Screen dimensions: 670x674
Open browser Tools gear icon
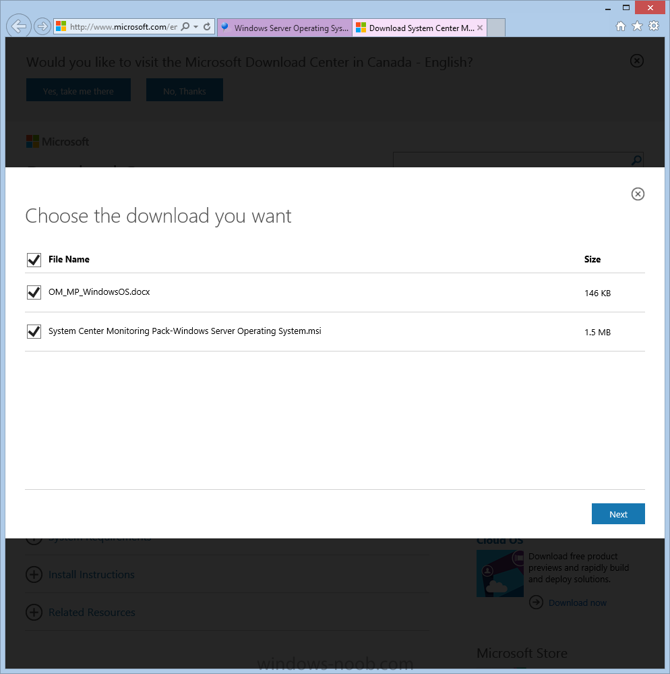(654, 26)
